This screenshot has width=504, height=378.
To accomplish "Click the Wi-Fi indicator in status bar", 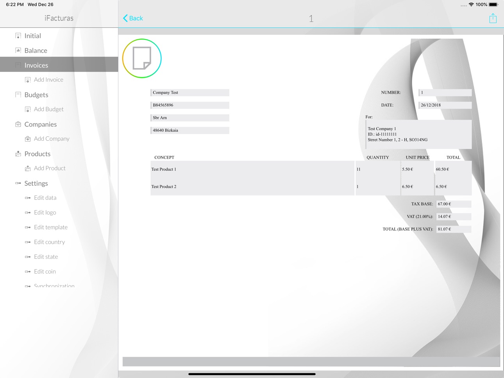I will pyautogui.click(x=471, y=5).
